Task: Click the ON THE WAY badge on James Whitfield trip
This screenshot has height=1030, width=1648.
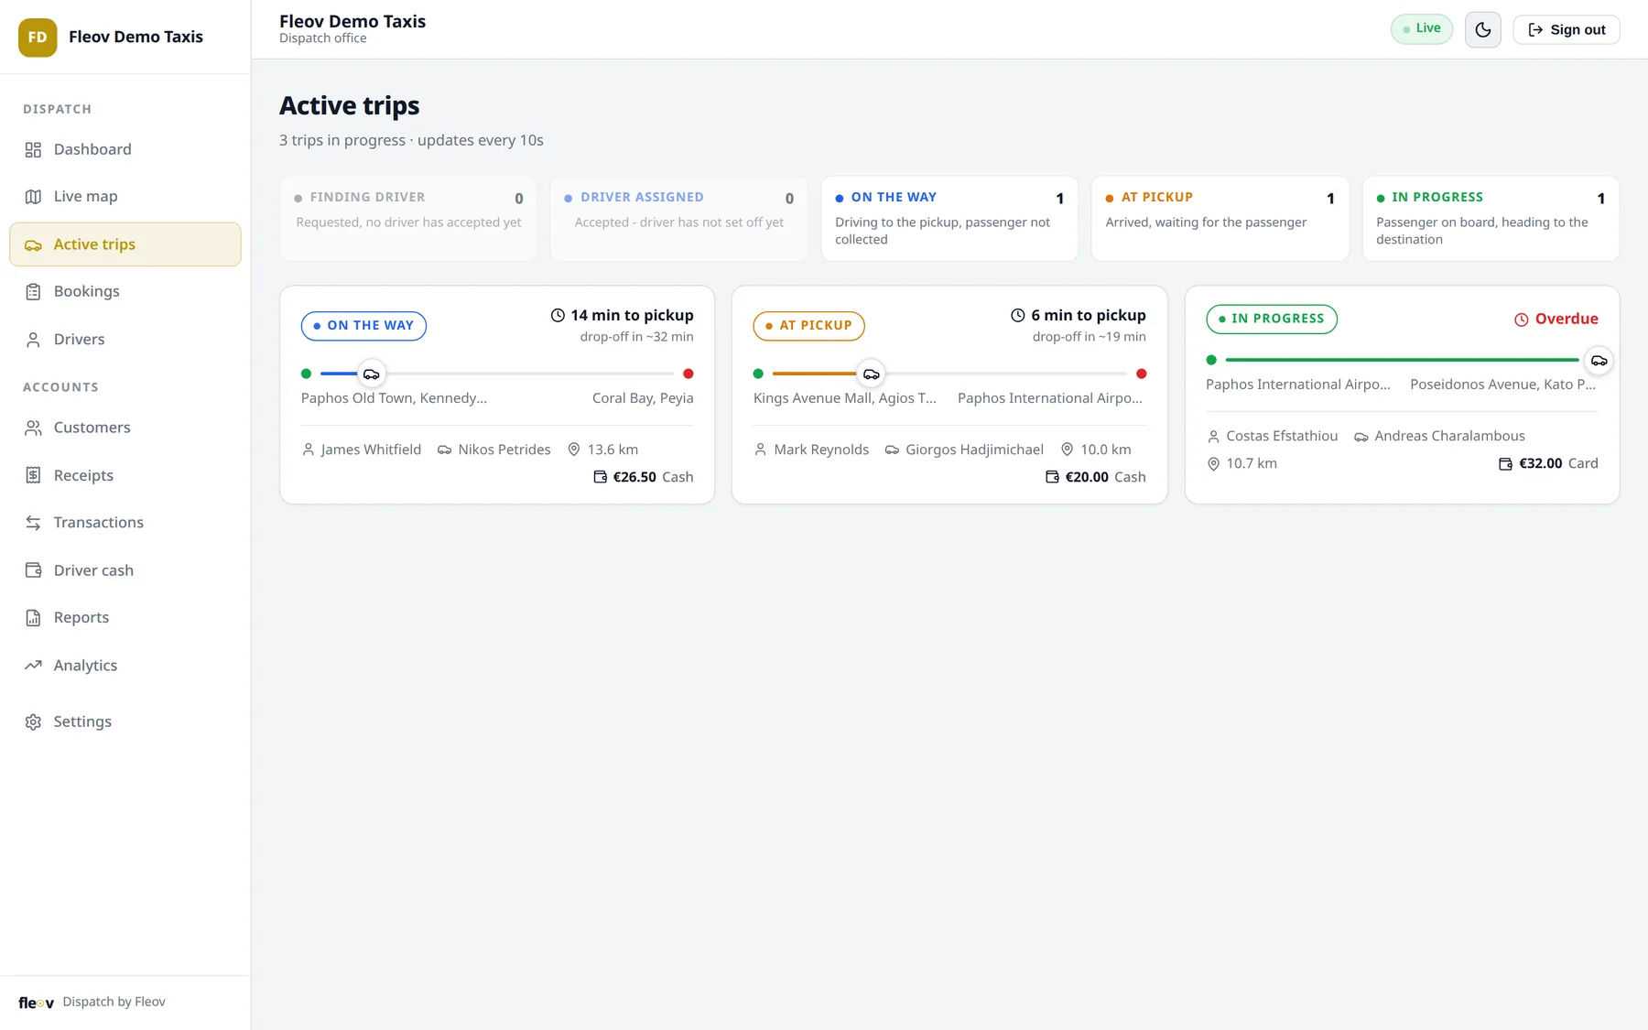Action: [x=363, y=326]
